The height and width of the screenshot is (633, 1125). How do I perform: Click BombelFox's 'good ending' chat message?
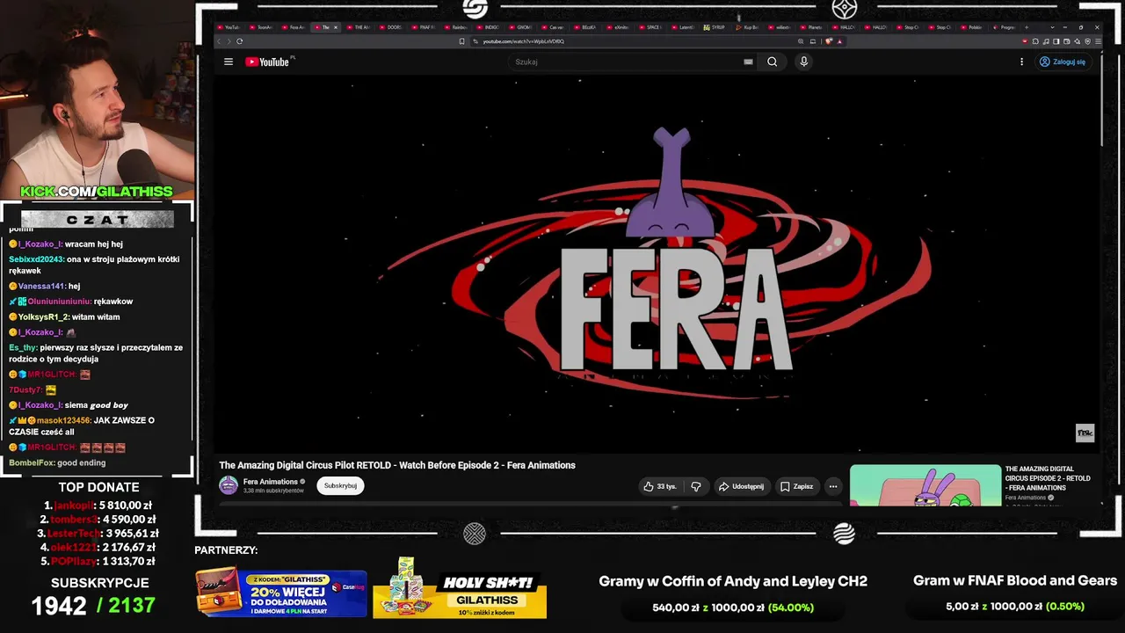click(57, 462)
